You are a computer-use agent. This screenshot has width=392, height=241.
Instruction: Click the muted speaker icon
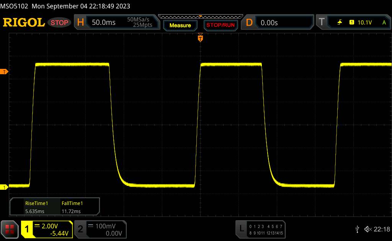[x=368, y=229]
